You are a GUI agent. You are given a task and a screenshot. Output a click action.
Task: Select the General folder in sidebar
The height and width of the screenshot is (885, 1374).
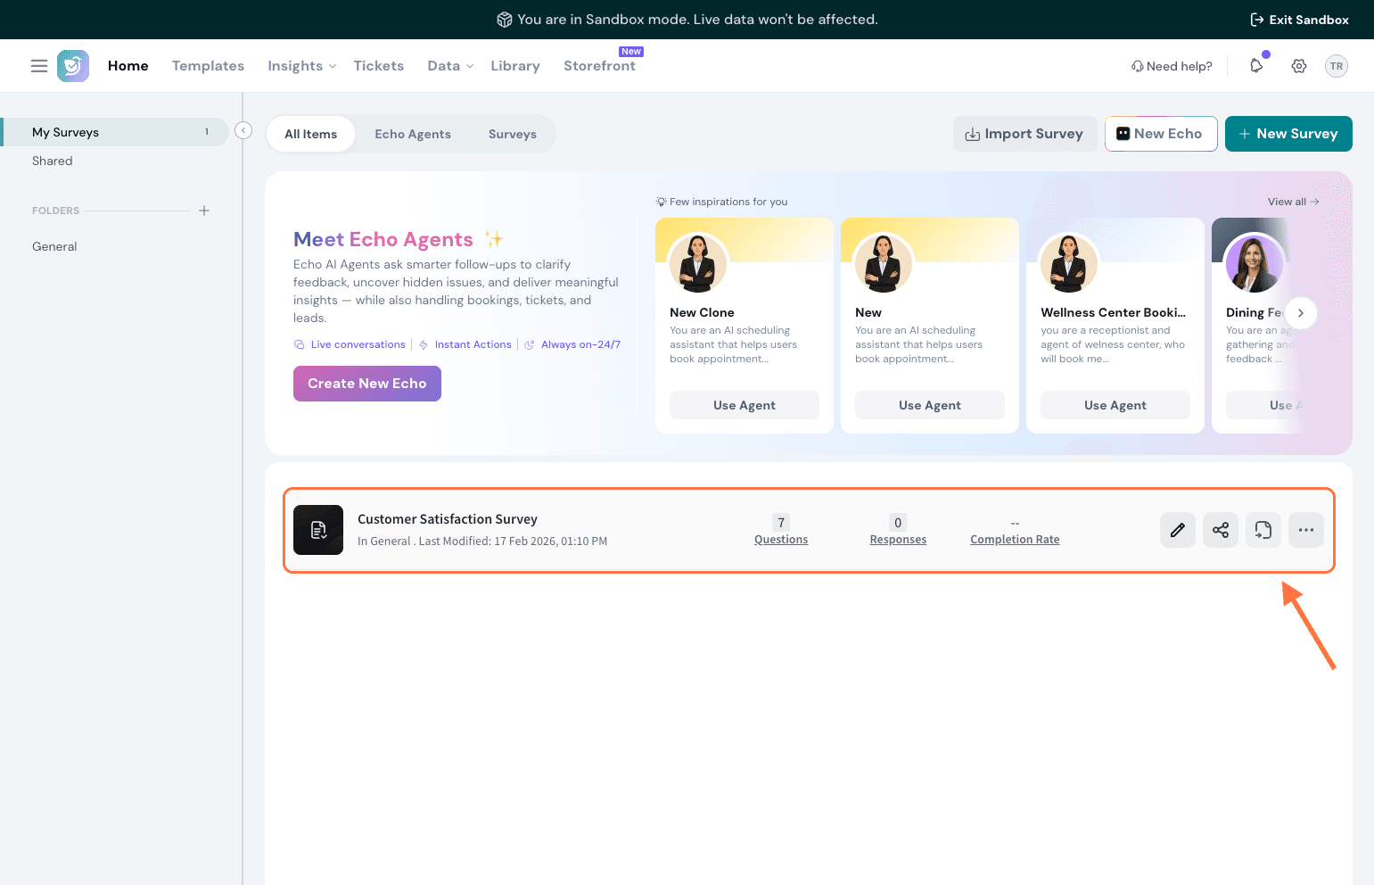point(54,246)
